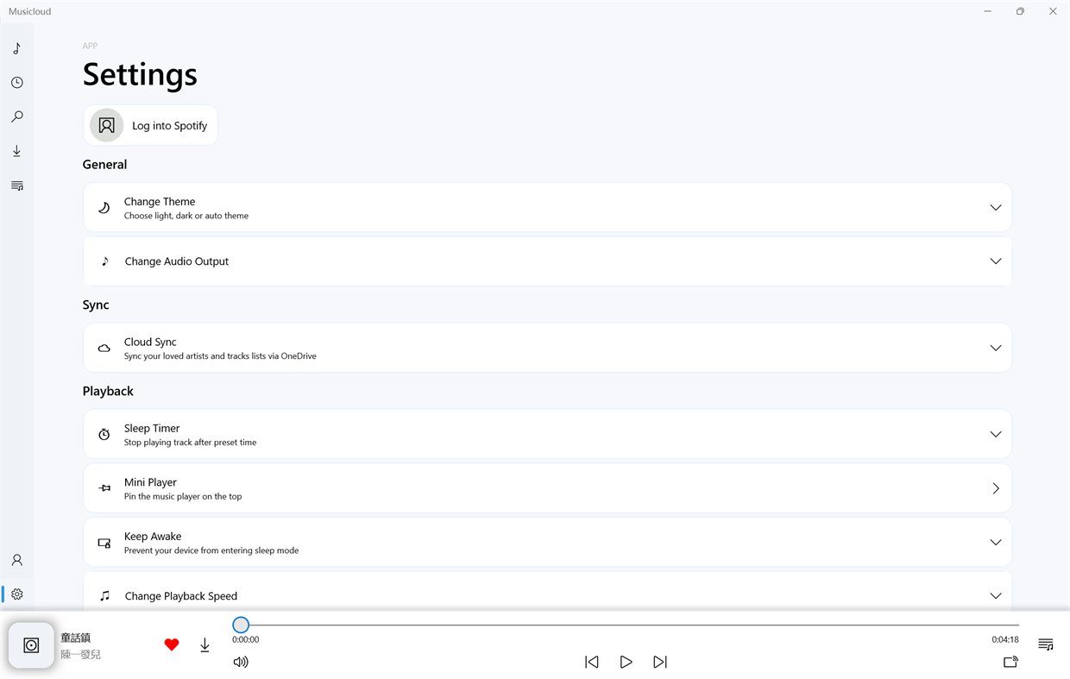Click Log into Spotify
Viewport: 1070px width, 679px height.
coord(150,125)
